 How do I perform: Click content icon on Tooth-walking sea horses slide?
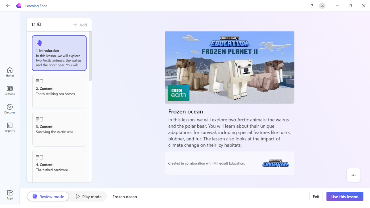click(39, 81)
